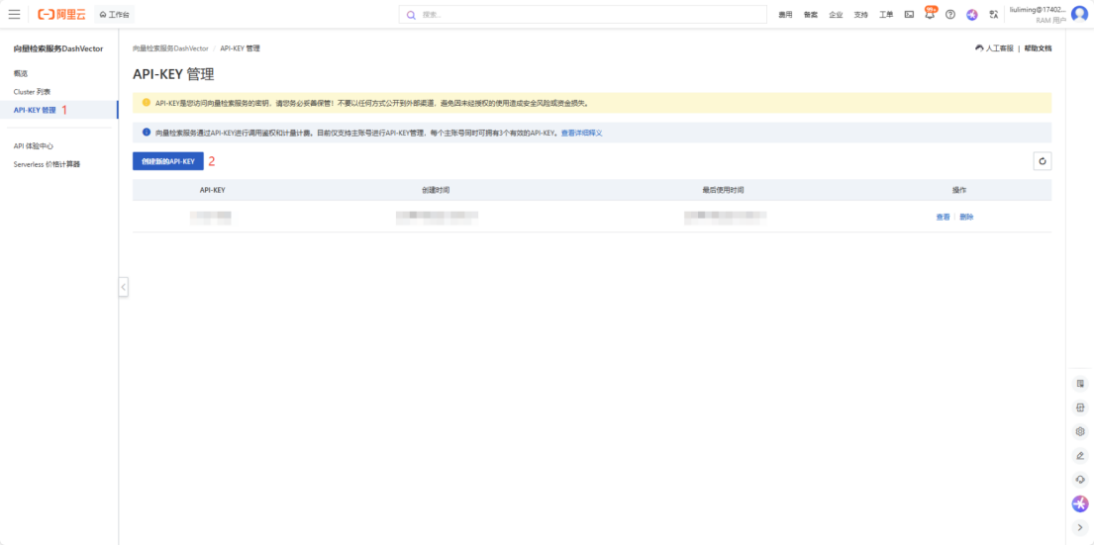Click the edit pencil icon in right sidebar
The width and height of the screenshot is (1095, 546).
point(1080,455)
